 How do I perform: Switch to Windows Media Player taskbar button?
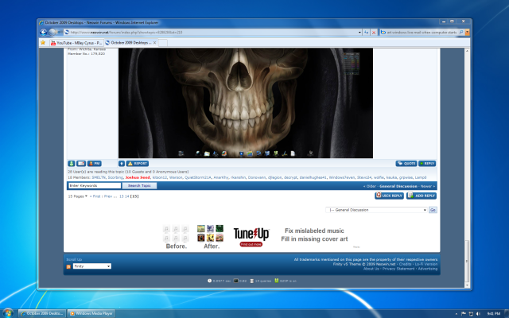(91, 313)
